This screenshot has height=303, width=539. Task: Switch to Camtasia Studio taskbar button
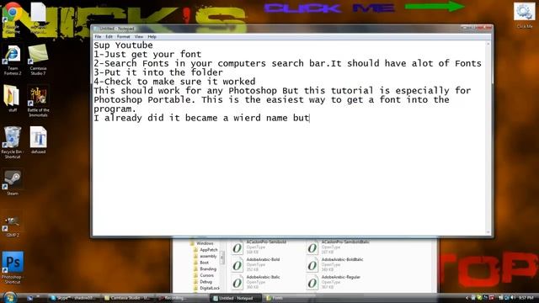[127, 298]
